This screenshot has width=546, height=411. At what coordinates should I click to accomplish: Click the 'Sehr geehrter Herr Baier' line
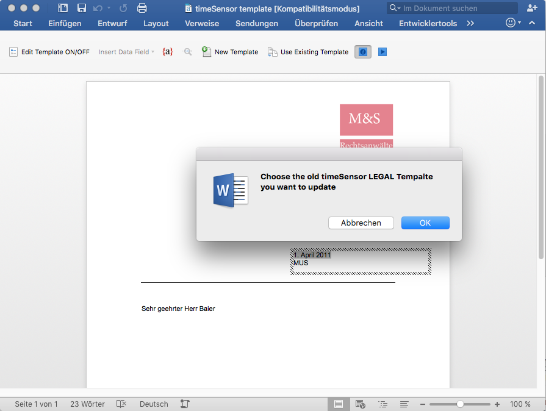pos(178,309)
